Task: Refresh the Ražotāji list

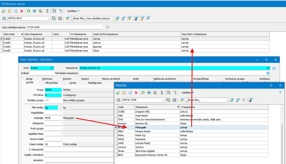Action: click(x=143, y=93)
